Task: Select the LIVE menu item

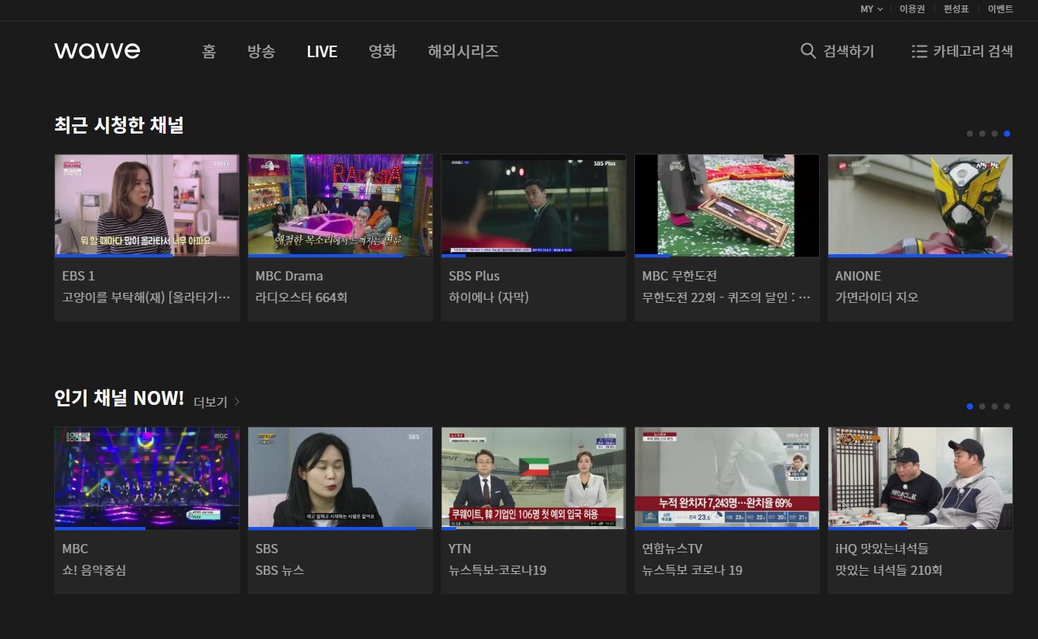Action: (322, 51)
